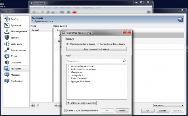Open the Sortie audio speaker icon
The height and width of the screenshot is (116, 188).
click(7, 44)
